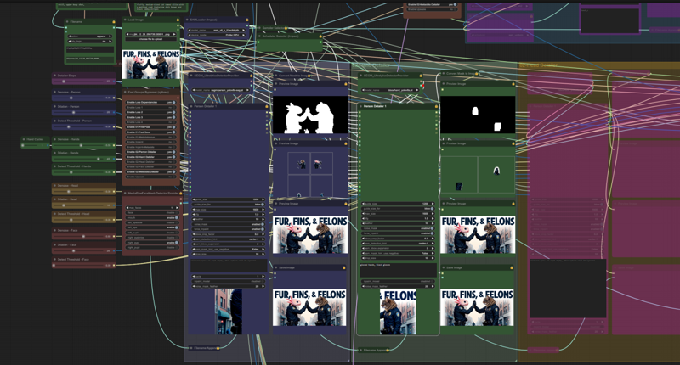This screenshot has height=365, width=680.
Task: Click the orange badge on the Load Image node
Action: click(178, 20)
